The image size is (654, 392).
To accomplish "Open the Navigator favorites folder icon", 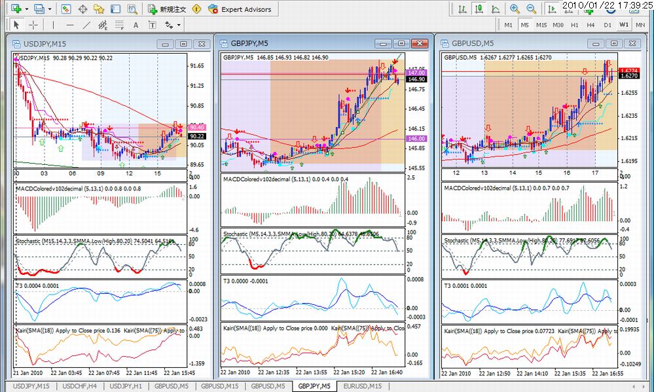I will pos(99,9).
